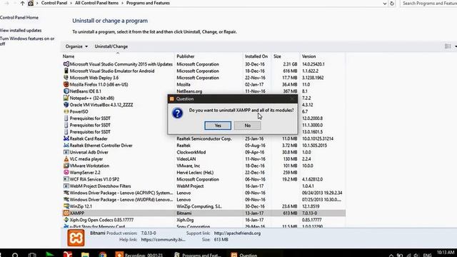The height and width of the screenshot is (257, 457).
Task: Click the XAMPP icon in the list
Action: coord(66,213)
